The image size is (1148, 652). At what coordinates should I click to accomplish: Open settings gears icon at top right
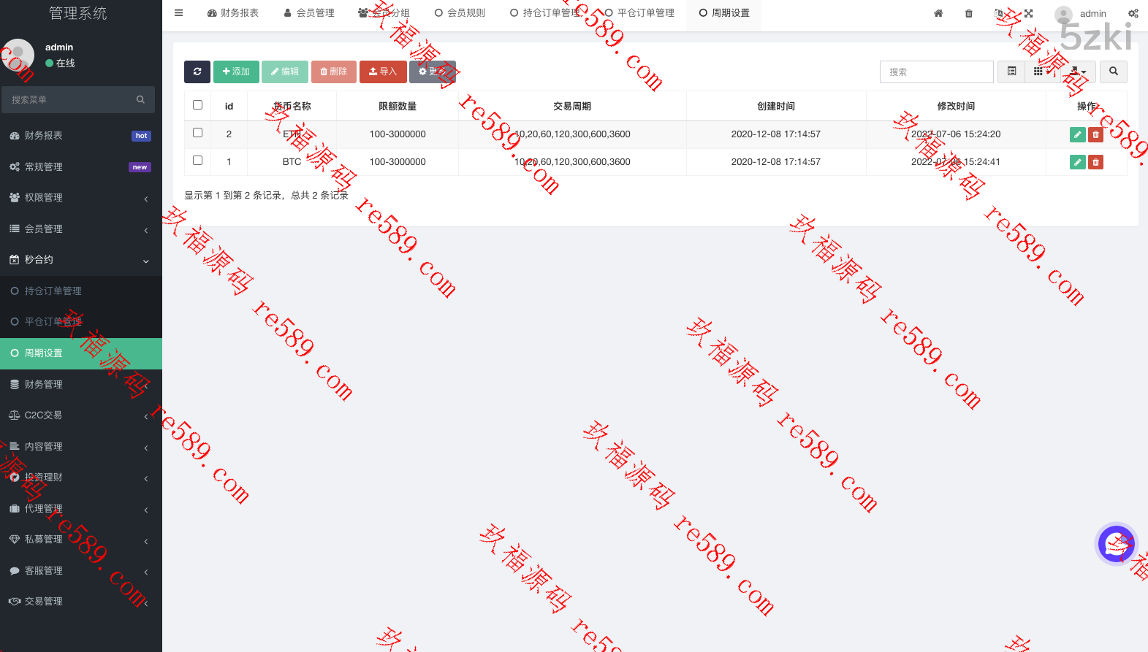click(1133, 13)
